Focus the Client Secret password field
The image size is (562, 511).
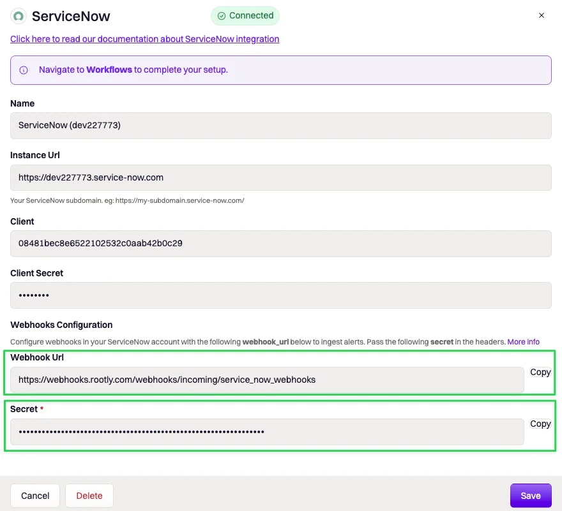[280, 295]
